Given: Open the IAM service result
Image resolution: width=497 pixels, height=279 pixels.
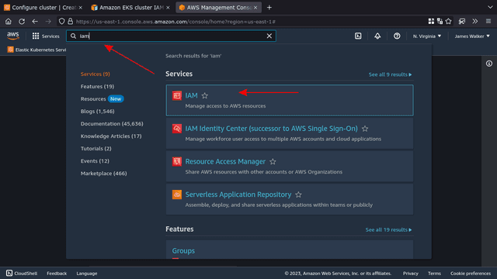Looking at the screenshot, I should tap(191, 95).
